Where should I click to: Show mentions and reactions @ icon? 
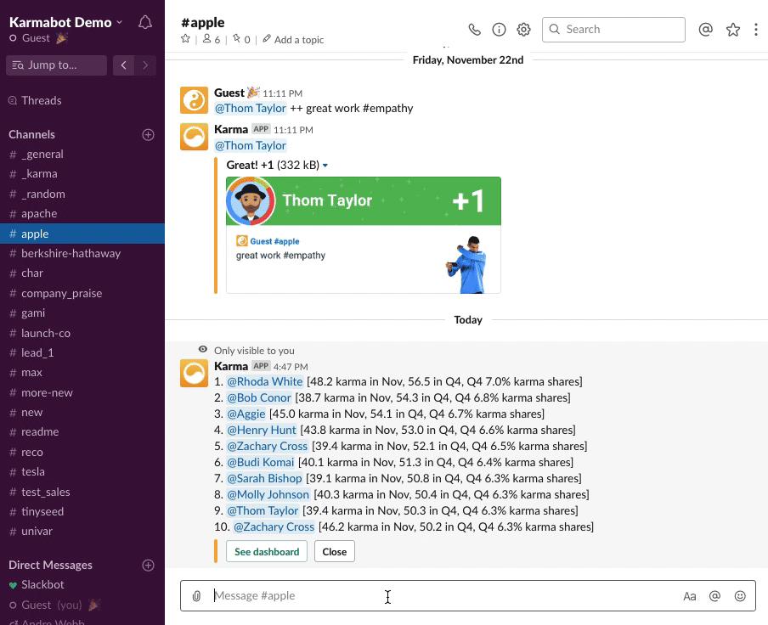click(x=705, y=30)
